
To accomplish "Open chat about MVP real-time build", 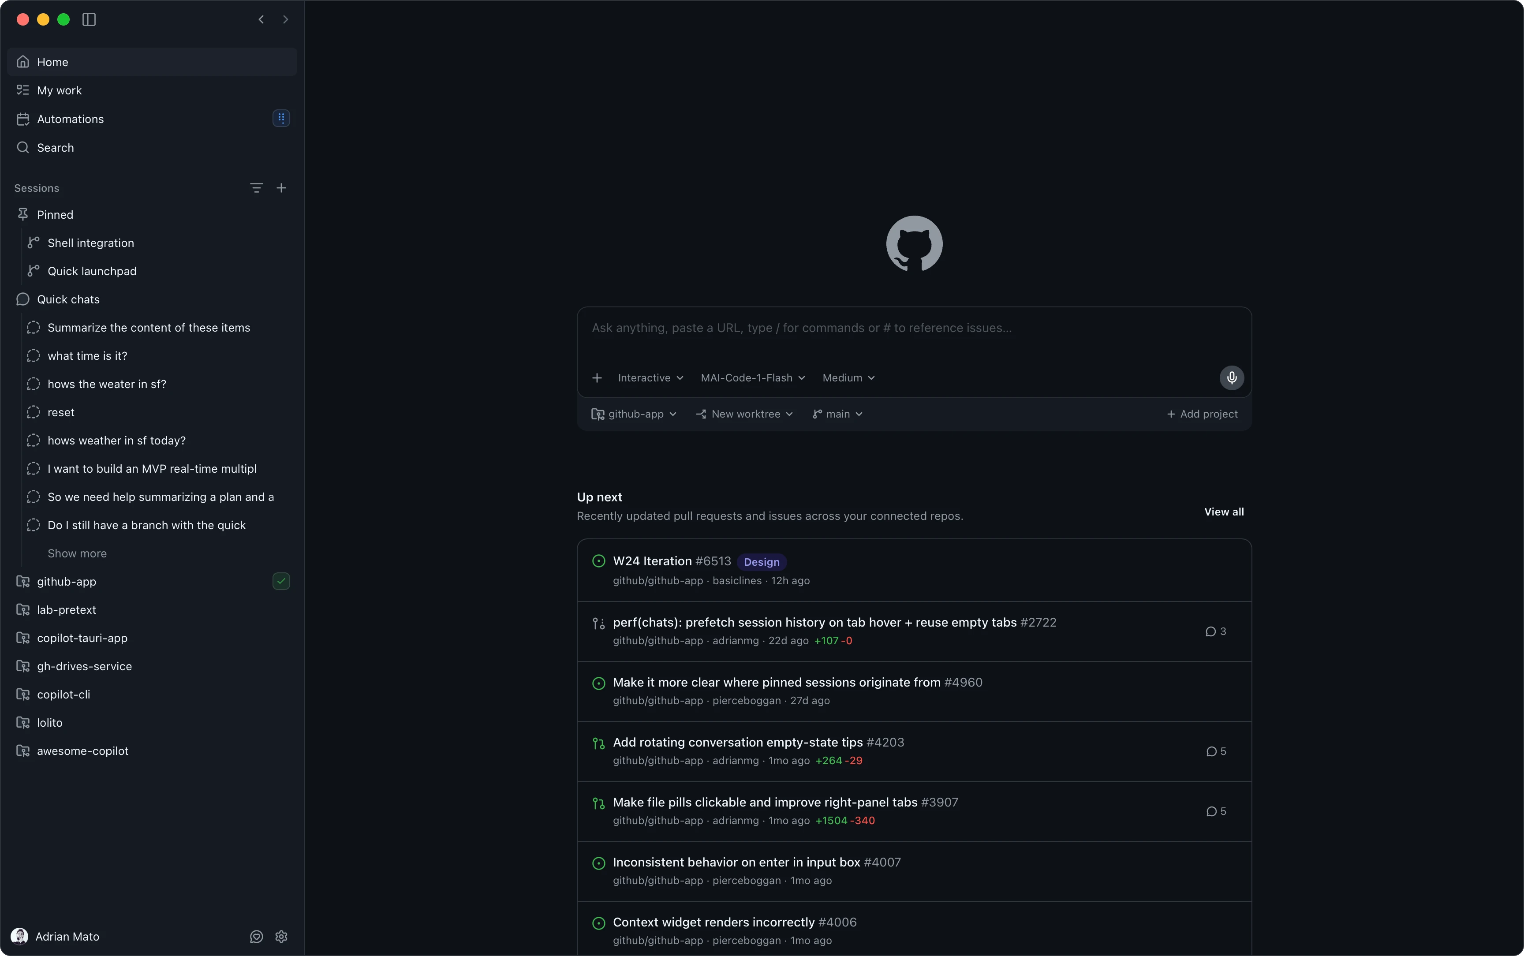I will (152, 468).
